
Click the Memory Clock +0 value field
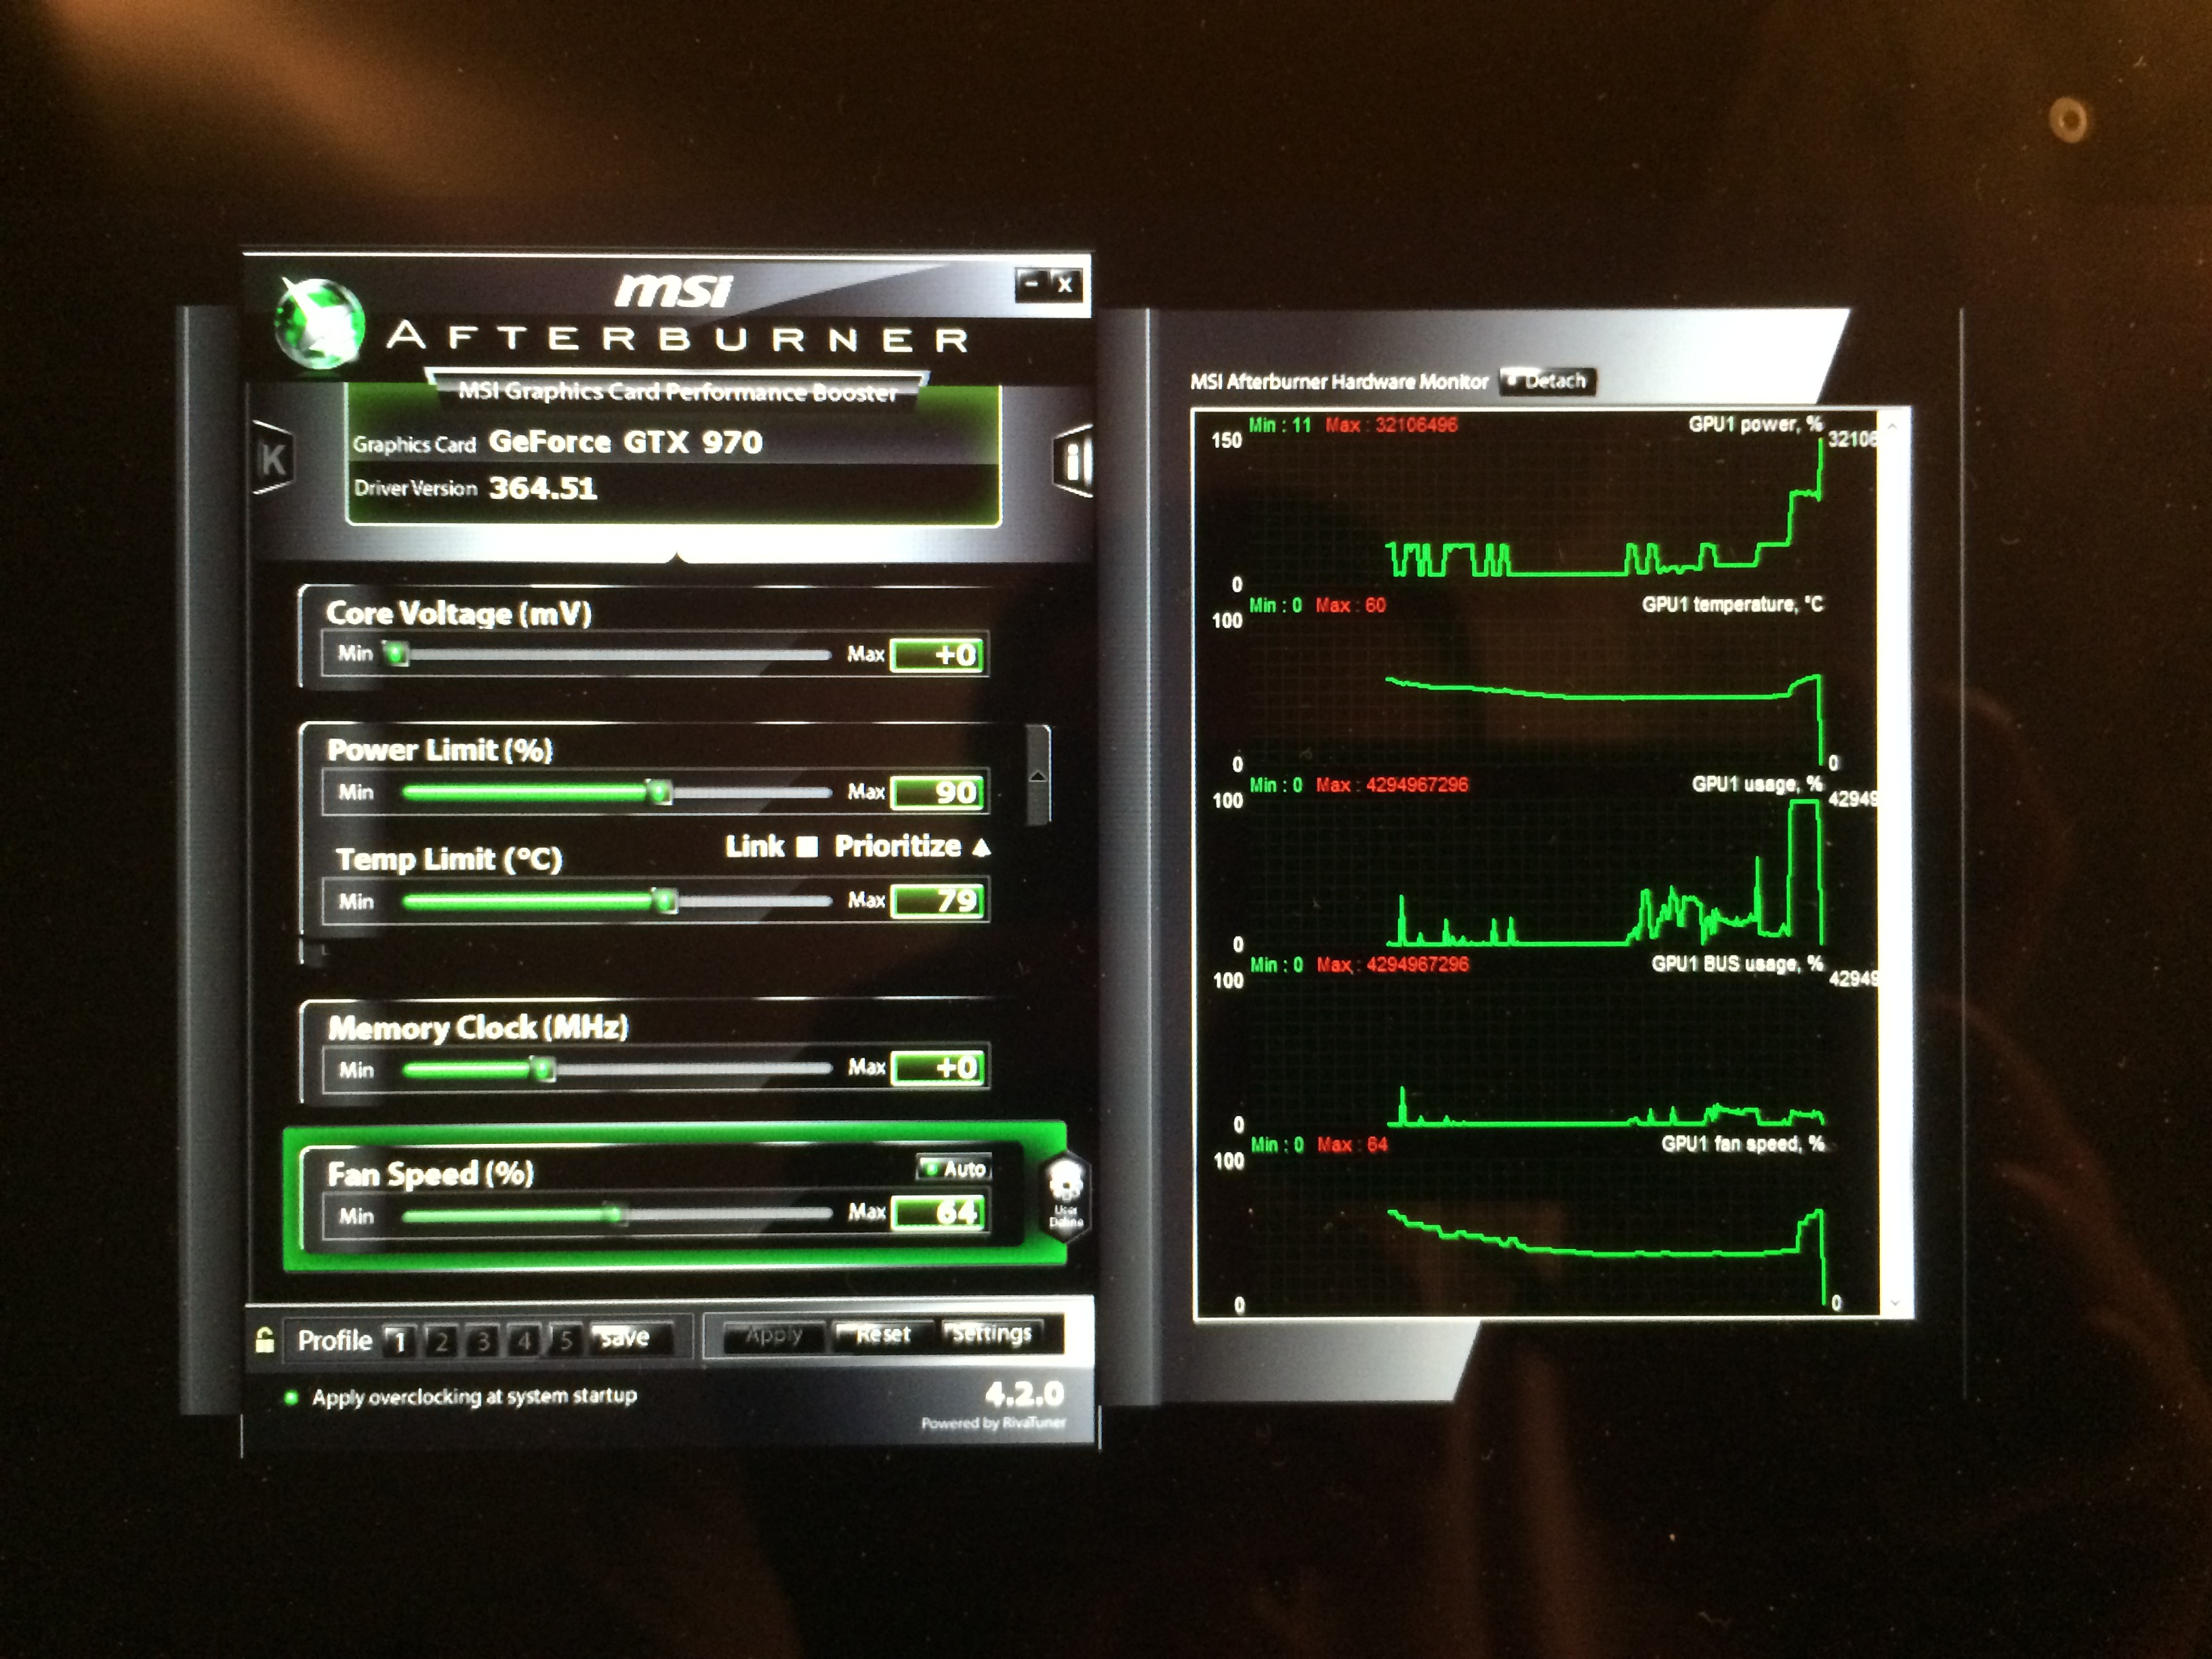click(938, 1068)
